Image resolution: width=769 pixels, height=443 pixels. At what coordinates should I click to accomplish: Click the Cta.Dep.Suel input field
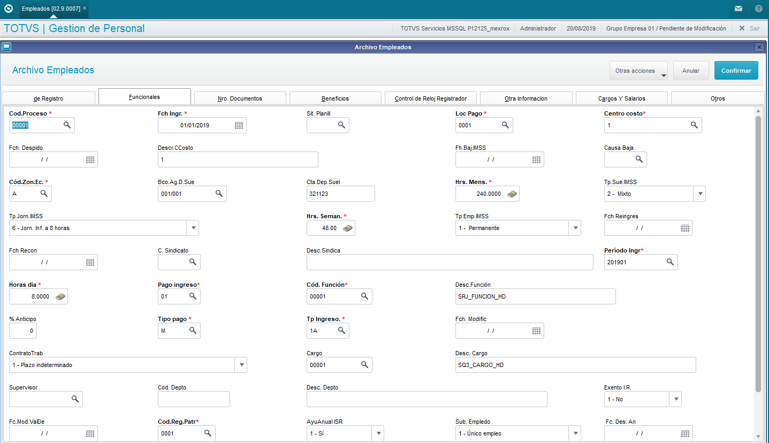(341, 194)
